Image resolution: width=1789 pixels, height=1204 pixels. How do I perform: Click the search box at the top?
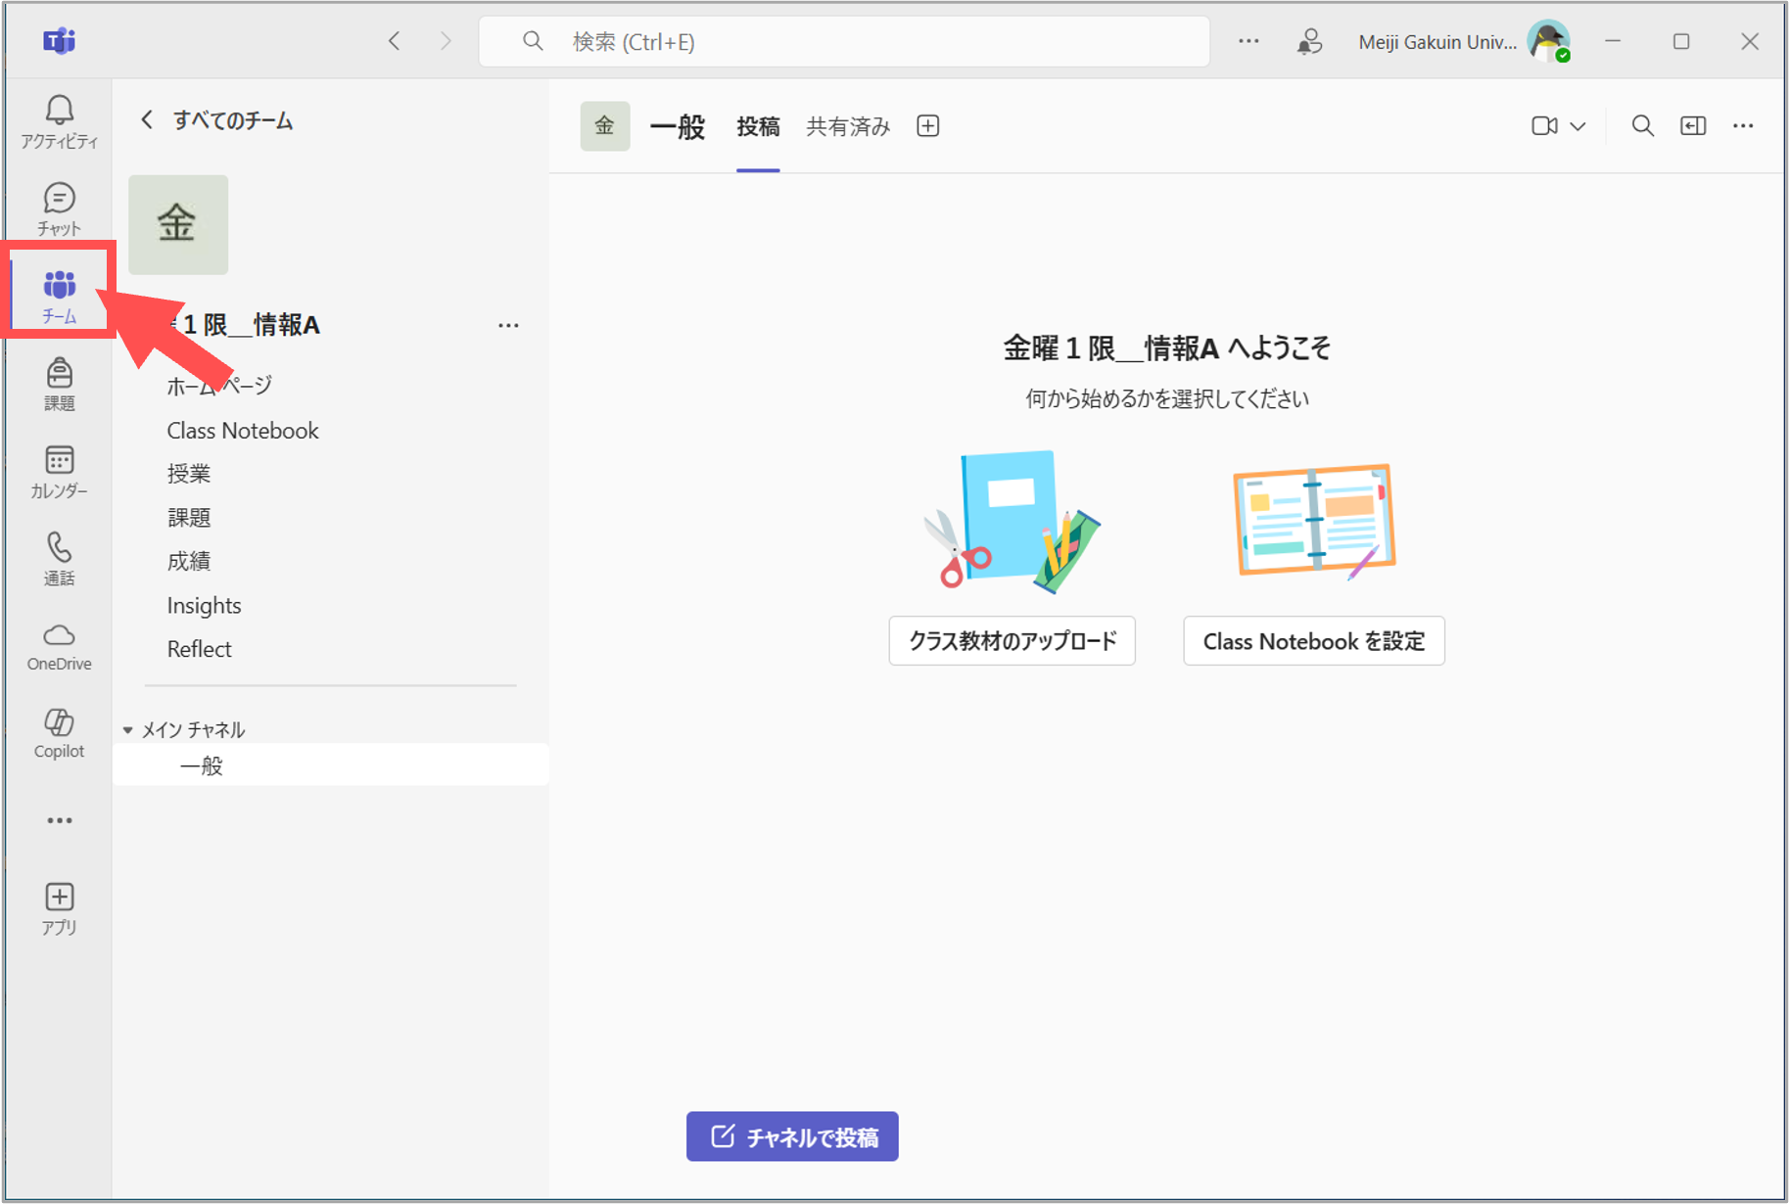[843, 41]
